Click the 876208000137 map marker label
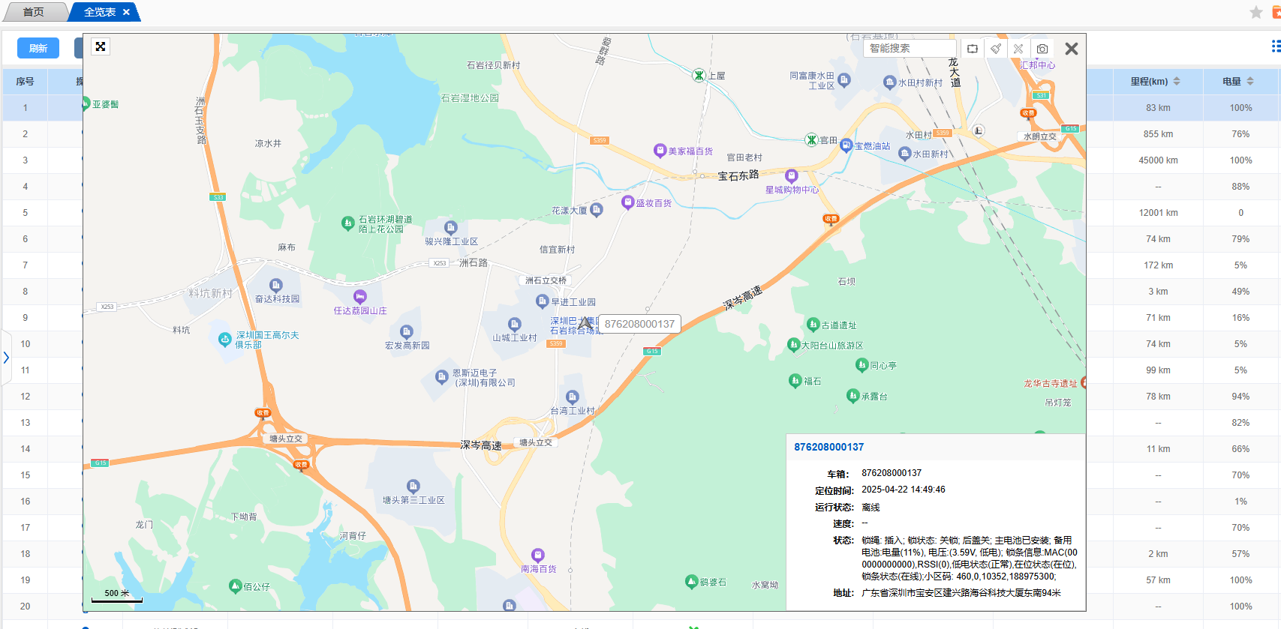 pos(639,324)
